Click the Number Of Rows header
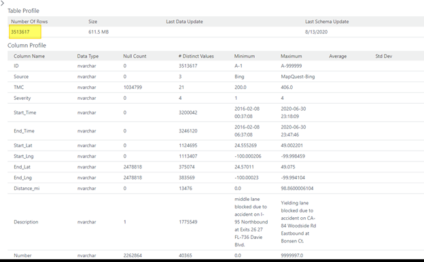 pos(29,22)
